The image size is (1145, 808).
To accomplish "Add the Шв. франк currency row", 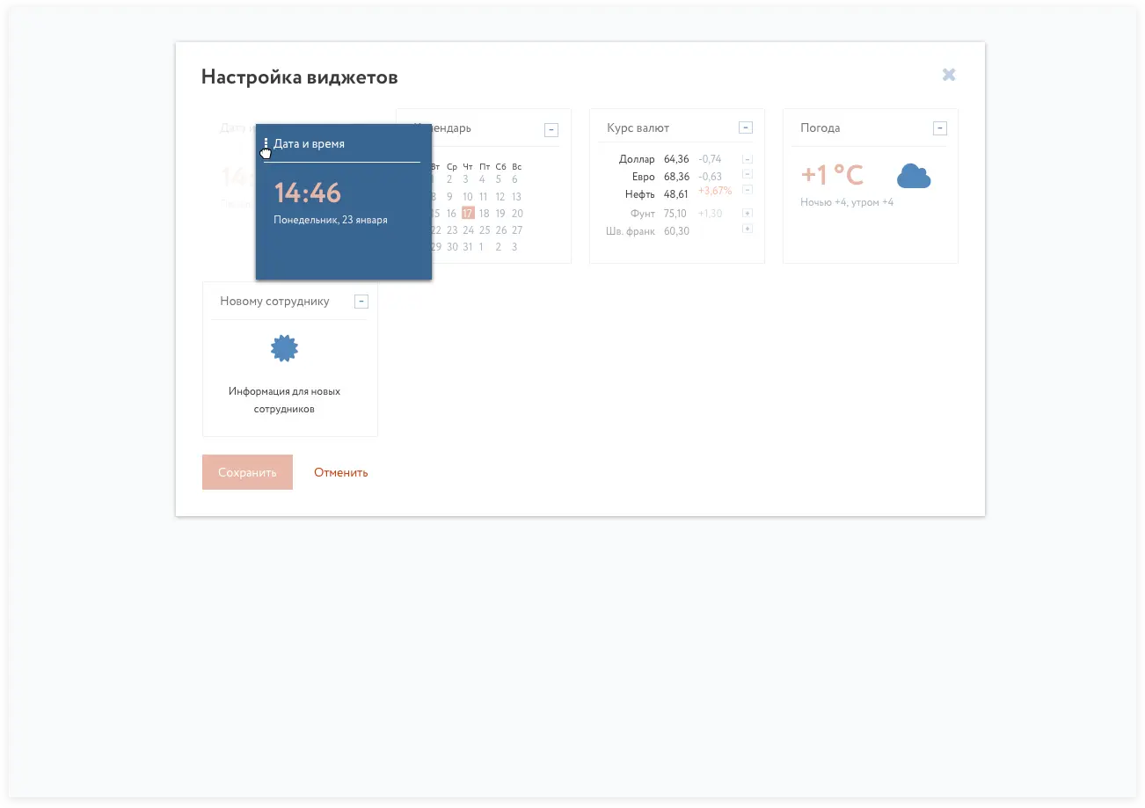I will coord(748,229).
